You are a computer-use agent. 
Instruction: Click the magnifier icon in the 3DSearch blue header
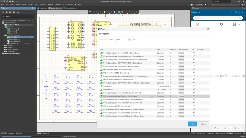[x=231, y=12]
